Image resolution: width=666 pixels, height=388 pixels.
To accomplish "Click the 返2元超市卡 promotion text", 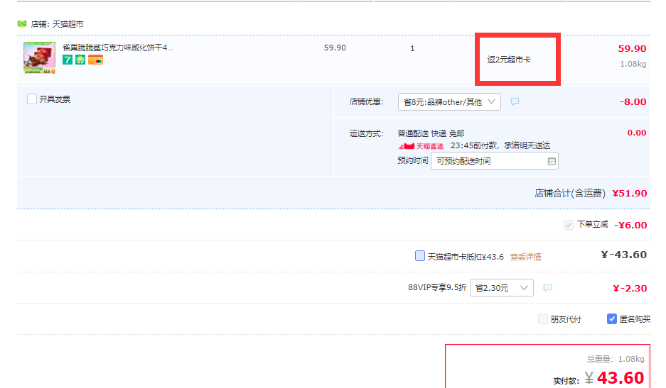I will click(509, 60).
